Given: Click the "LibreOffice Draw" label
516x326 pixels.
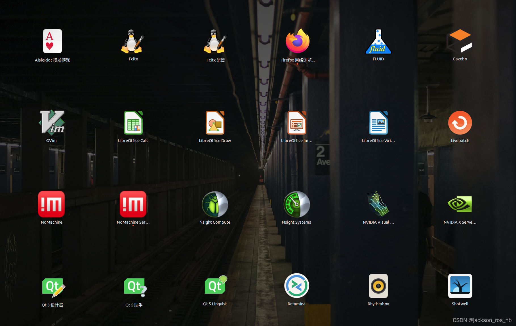Looking at the screenshot, I should coord(215,141).
